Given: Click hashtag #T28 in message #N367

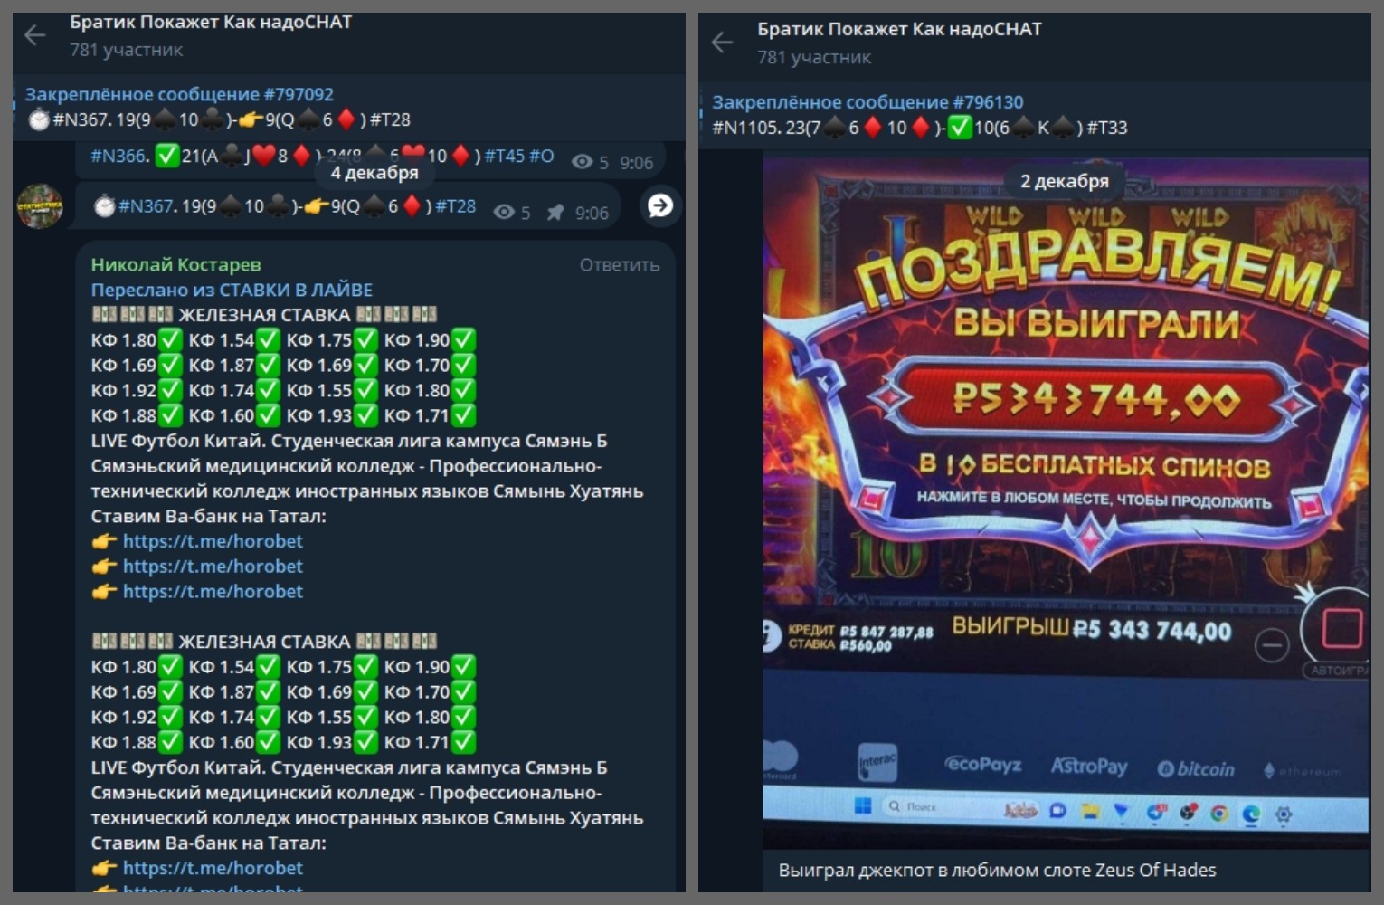Looking at the screenshot, I should (455, 206).
